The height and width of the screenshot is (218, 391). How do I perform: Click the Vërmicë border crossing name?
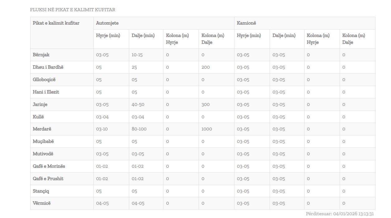[42, 203]
